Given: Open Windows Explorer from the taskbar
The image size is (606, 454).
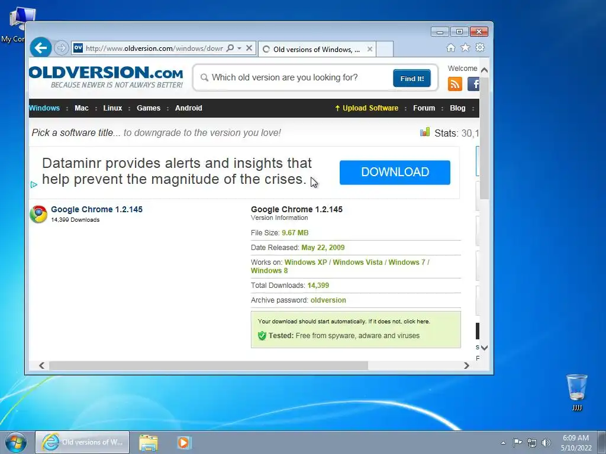Looking at the screenshot, I should click(x=149, y=443).
